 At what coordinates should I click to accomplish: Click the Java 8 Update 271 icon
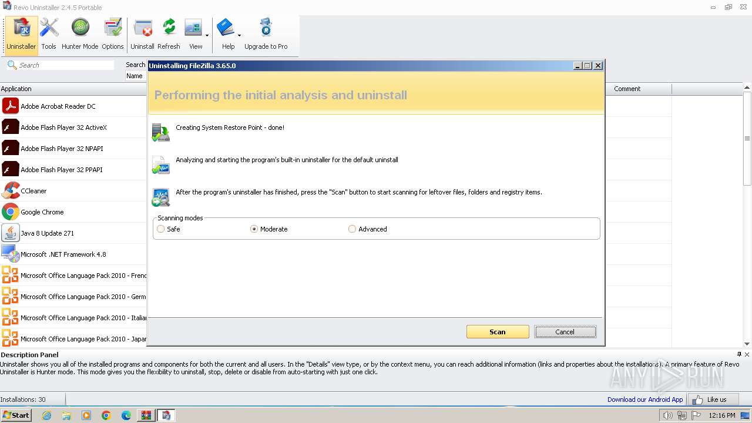click(11, 233)
